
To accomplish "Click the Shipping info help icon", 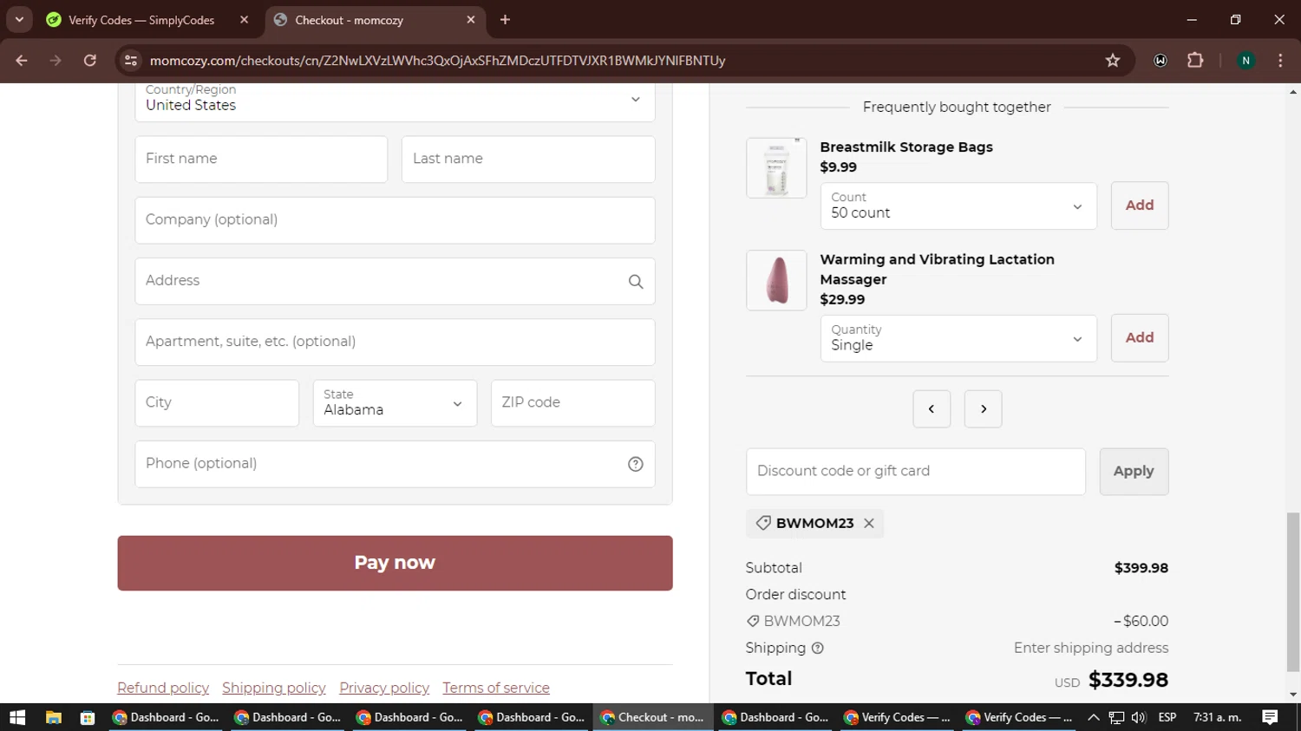I will pyautogui.click(x=817, y=648).
